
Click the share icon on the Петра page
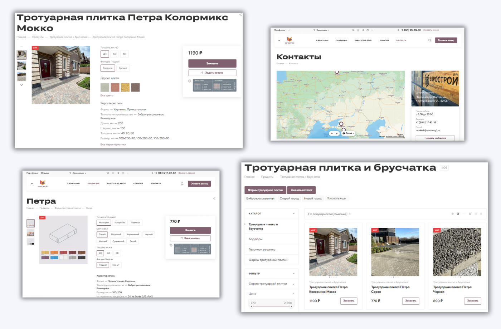(x=214, y=198)
